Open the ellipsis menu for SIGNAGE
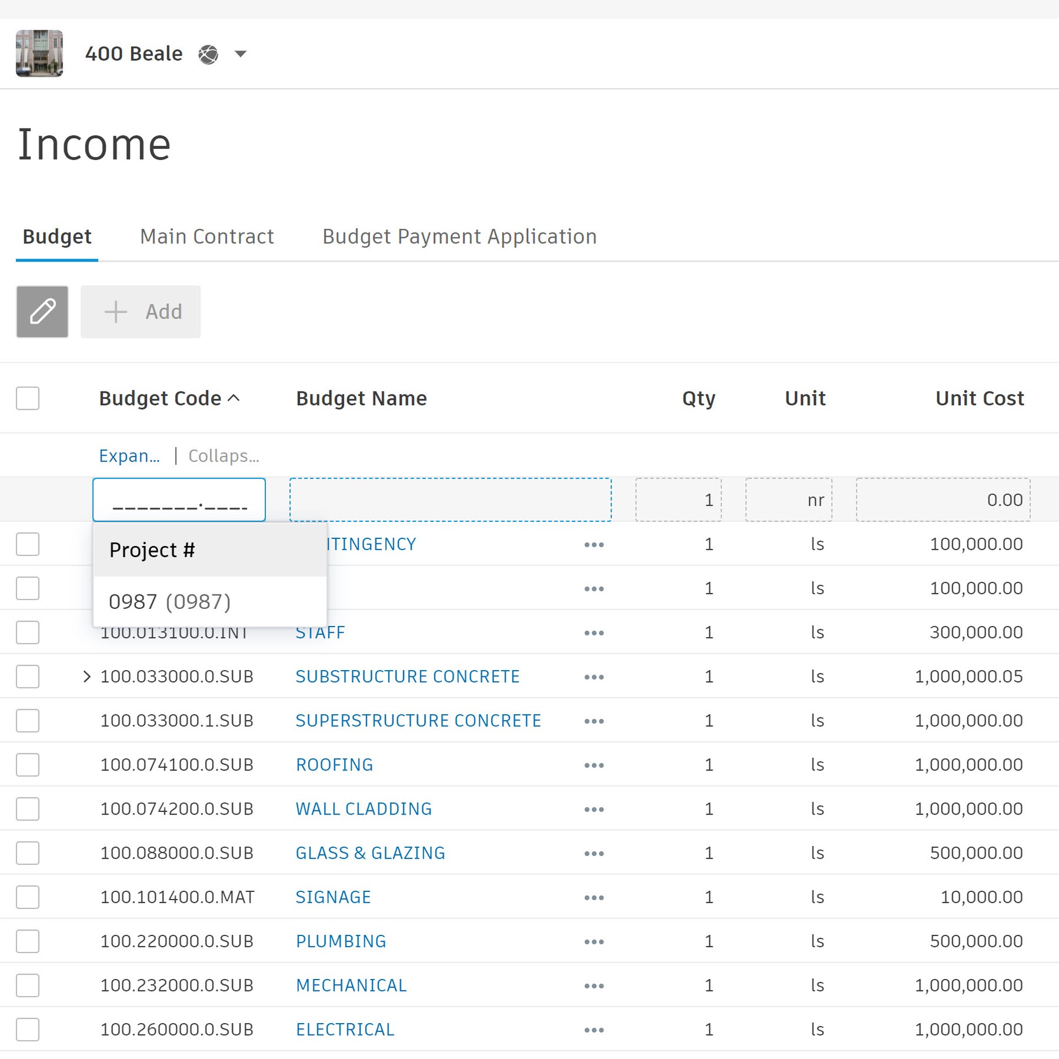Image resolution: width=1059 pixels, height=1059 pixels. click(593, 897)
